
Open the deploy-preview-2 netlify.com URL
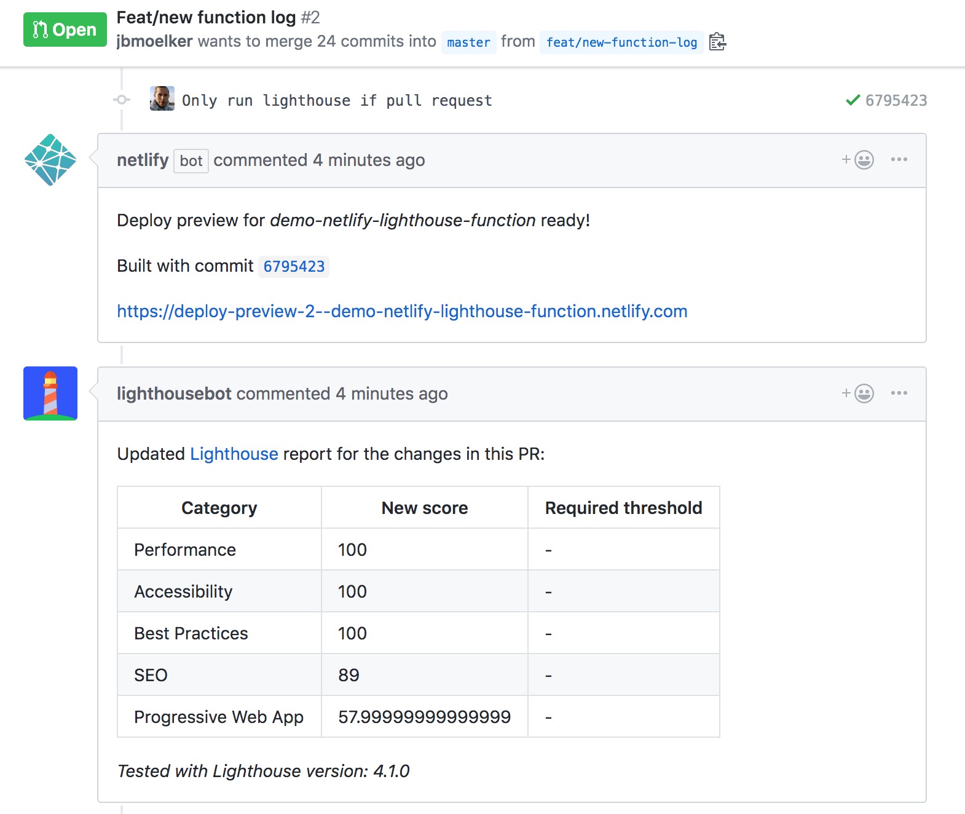[402, 312]
